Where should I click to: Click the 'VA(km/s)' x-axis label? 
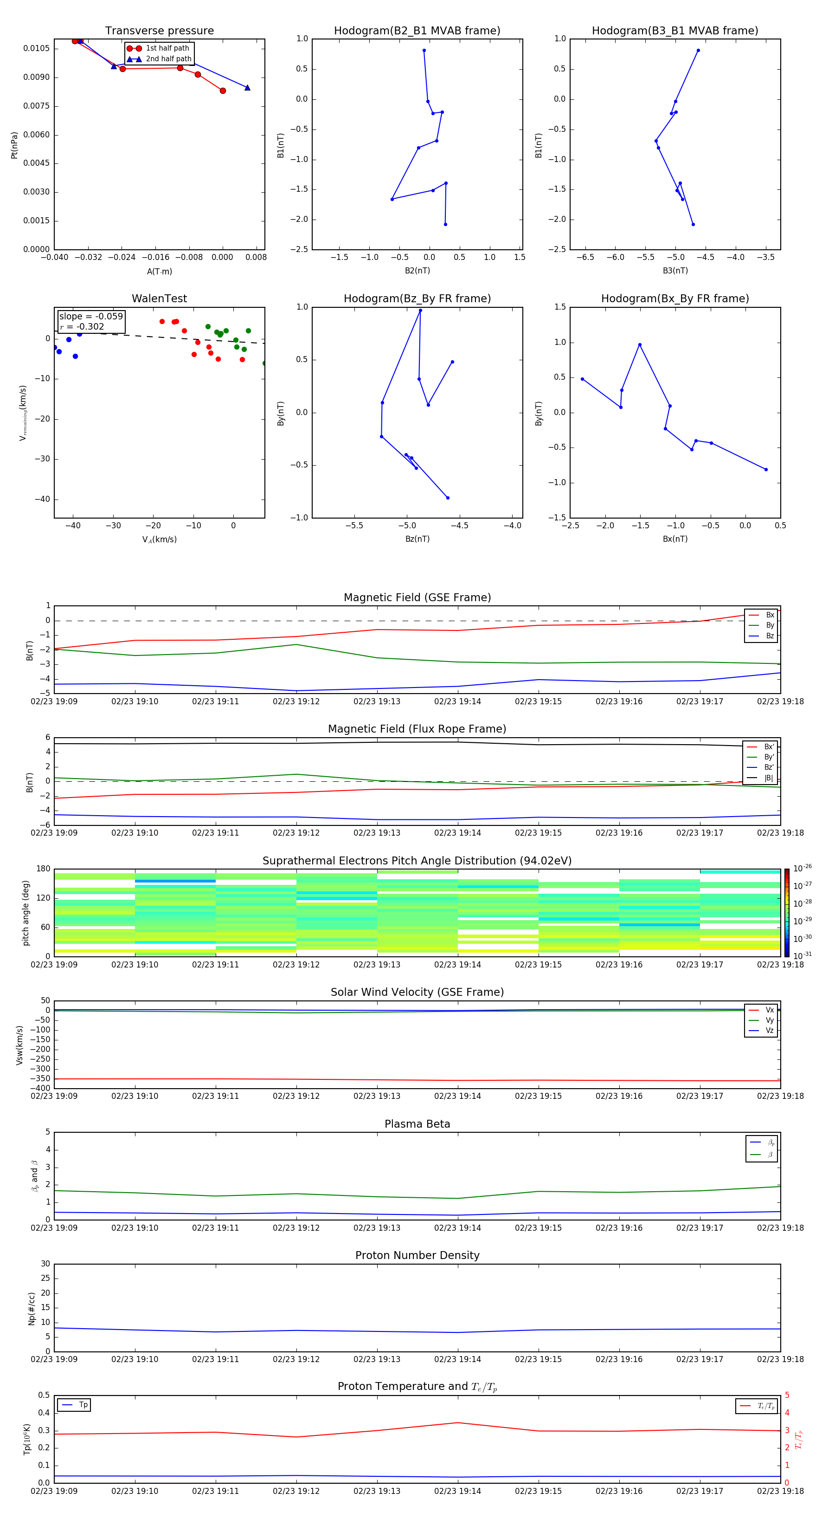coord(159,539)
